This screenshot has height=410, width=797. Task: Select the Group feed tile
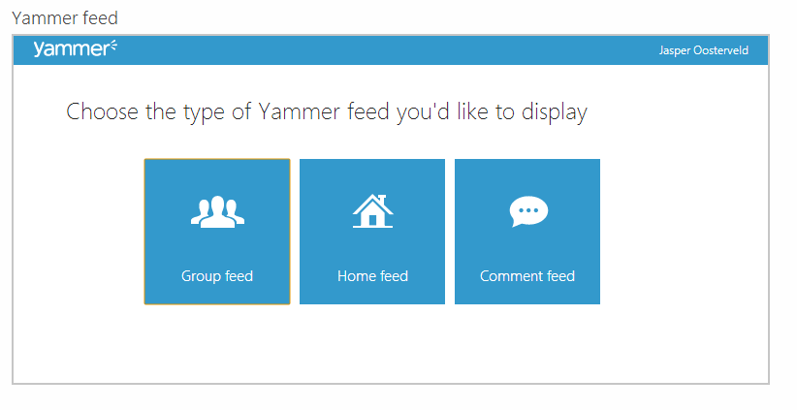(217, 232)
